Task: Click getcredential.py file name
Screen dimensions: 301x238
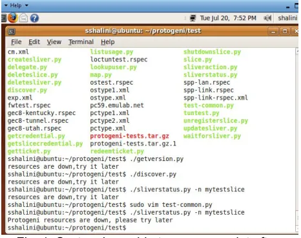Action: click(x=36, y=136)
